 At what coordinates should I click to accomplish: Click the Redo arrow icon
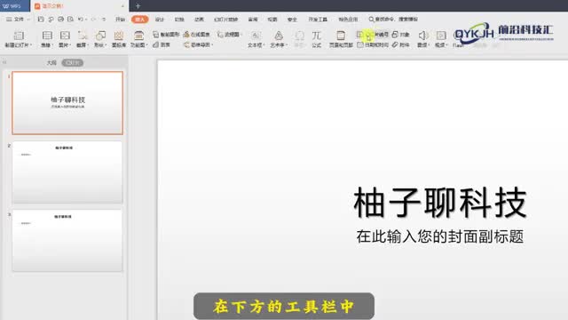pos(93,19)
